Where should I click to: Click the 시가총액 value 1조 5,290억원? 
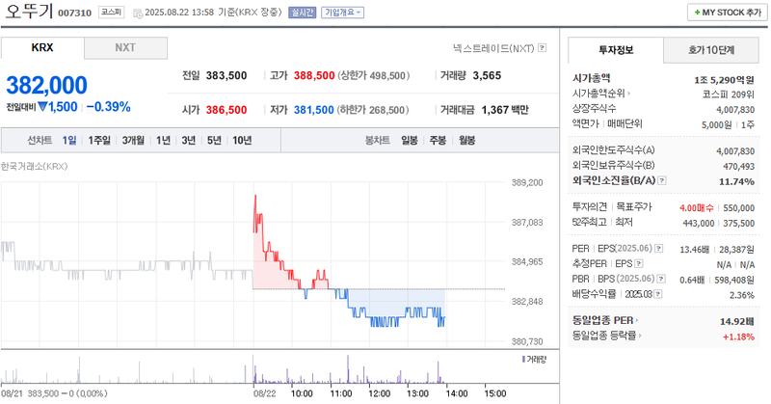(x=724, y=80)
